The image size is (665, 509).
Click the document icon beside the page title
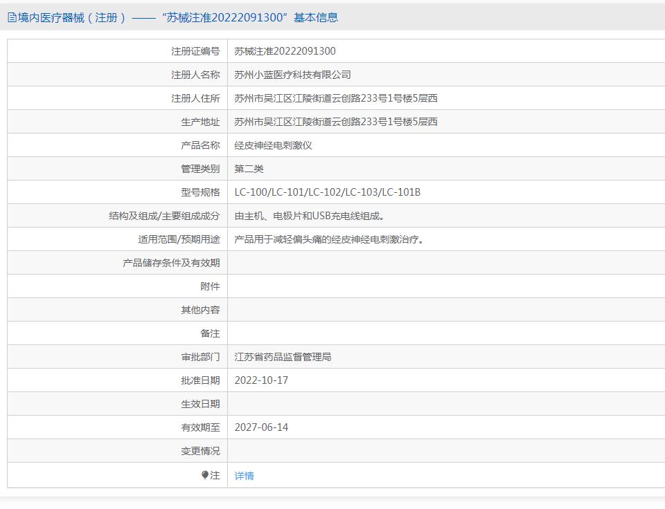12,17
